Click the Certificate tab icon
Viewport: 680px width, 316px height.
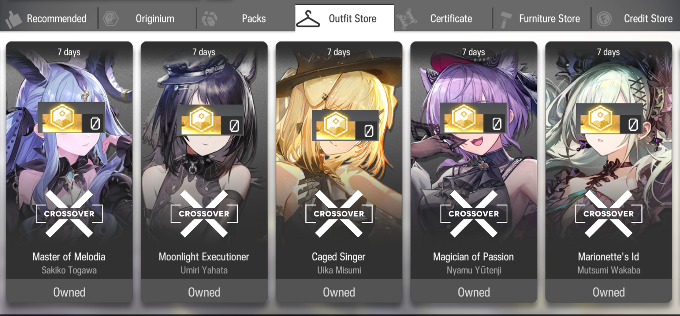[x=406, y=19]
